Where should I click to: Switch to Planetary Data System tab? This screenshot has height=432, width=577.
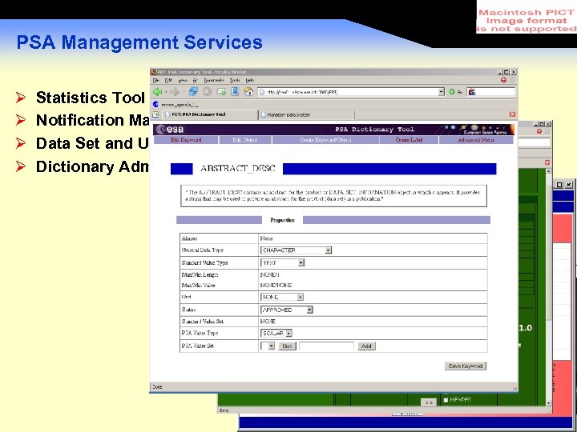306,115
